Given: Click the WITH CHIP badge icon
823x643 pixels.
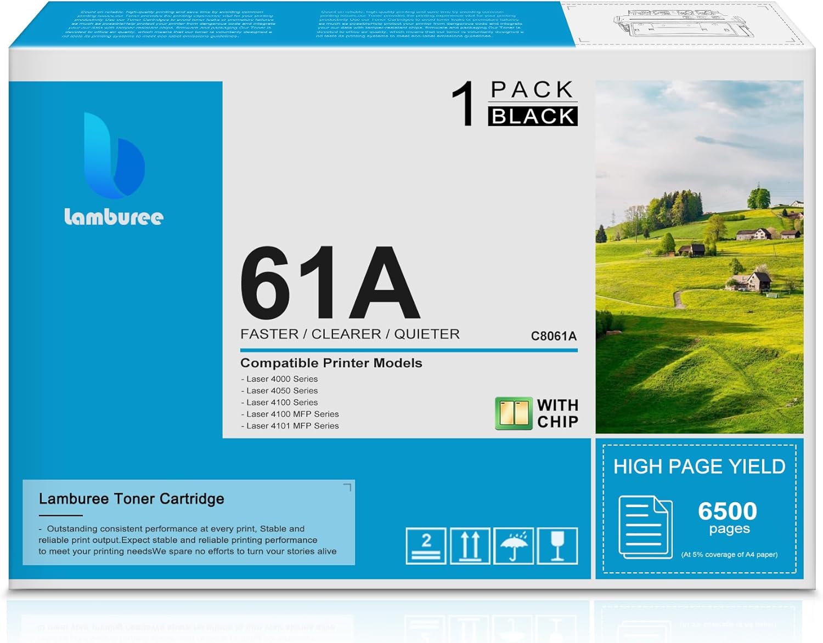Looking at the screenshot, I should 513,412.
